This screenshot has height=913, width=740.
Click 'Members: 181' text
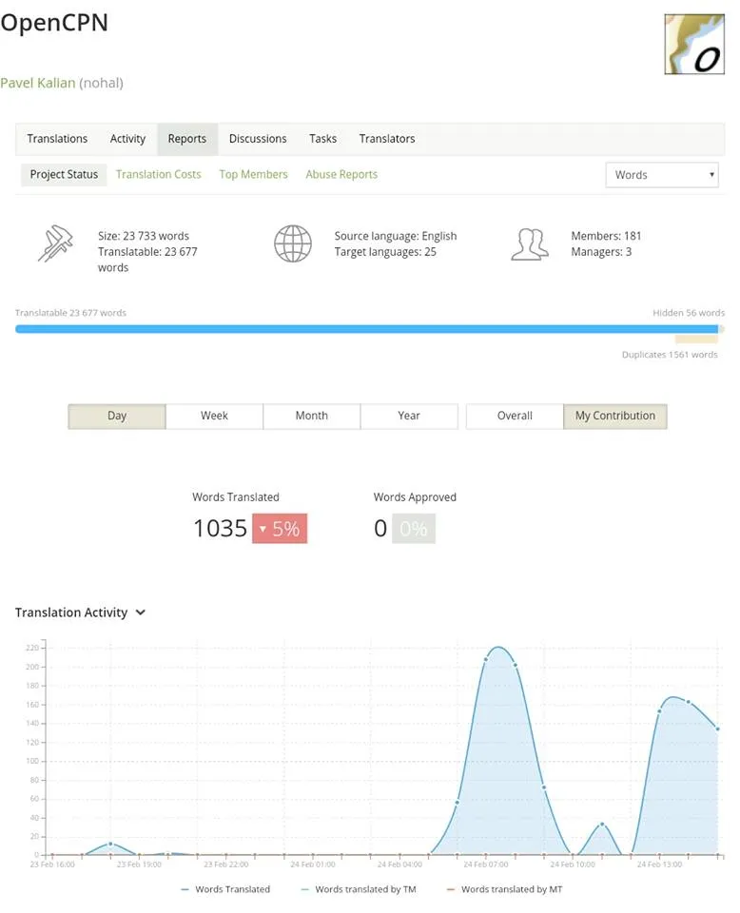[606, 236]
